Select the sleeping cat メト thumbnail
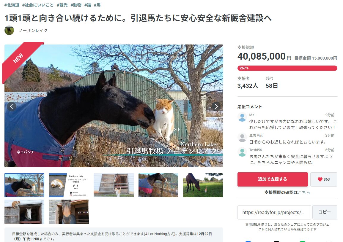Image resolution: width=343 pixels, height=242 pixels. point(69,185)
